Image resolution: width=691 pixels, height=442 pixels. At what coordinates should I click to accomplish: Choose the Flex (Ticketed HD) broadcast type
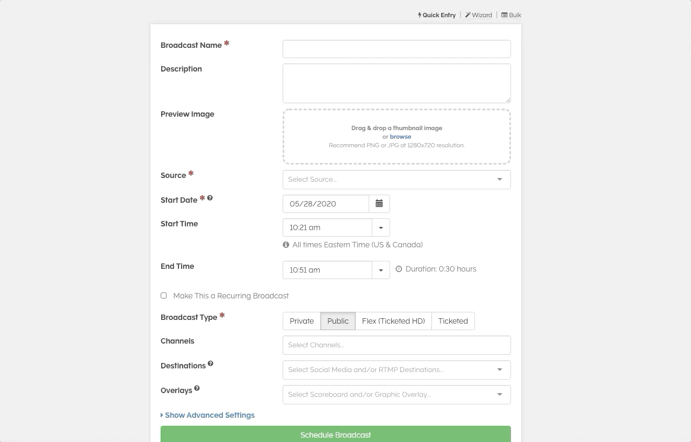click(393, 321)
